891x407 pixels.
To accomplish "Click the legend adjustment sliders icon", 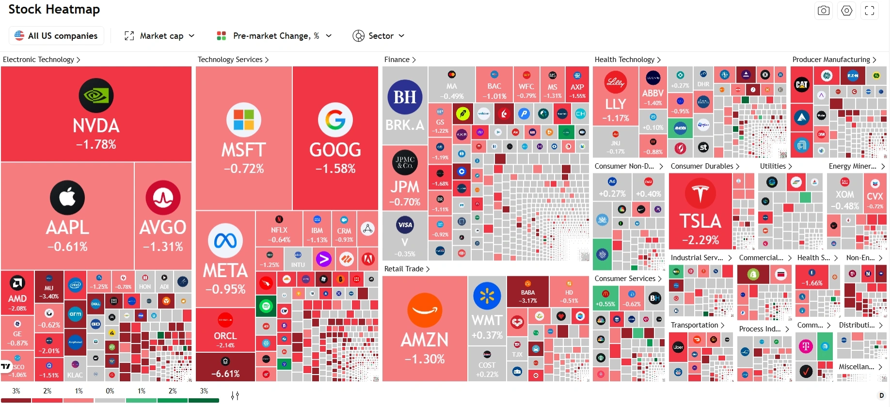I will click(x=235, y=396).
